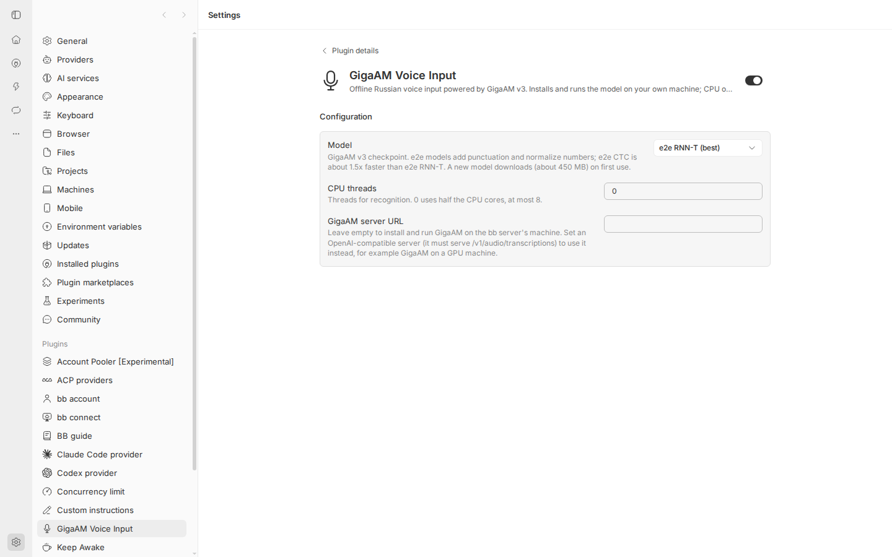Screen dimensions: 892x557
Task: Select the Machines entry
Action: click(111, 189)
